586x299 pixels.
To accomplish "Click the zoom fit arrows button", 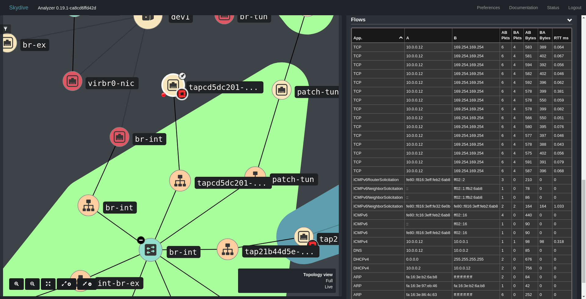I will pos(48,284).
